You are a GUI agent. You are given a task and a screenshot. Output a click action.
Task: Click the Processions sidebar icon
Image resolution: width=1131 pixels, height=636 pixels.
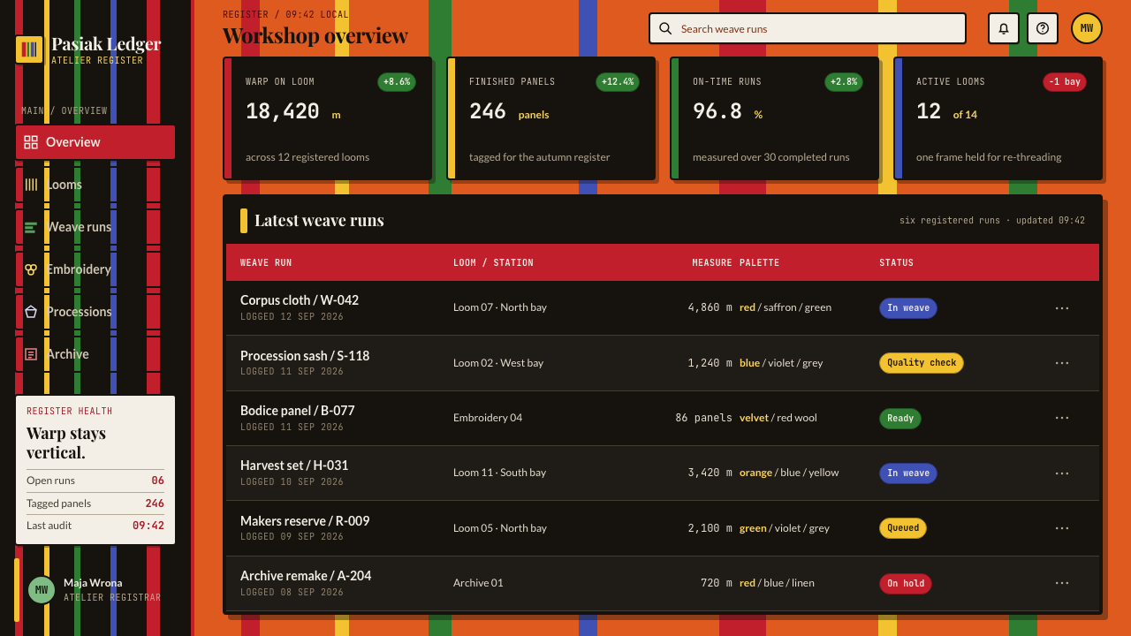(x=31, y=312)
